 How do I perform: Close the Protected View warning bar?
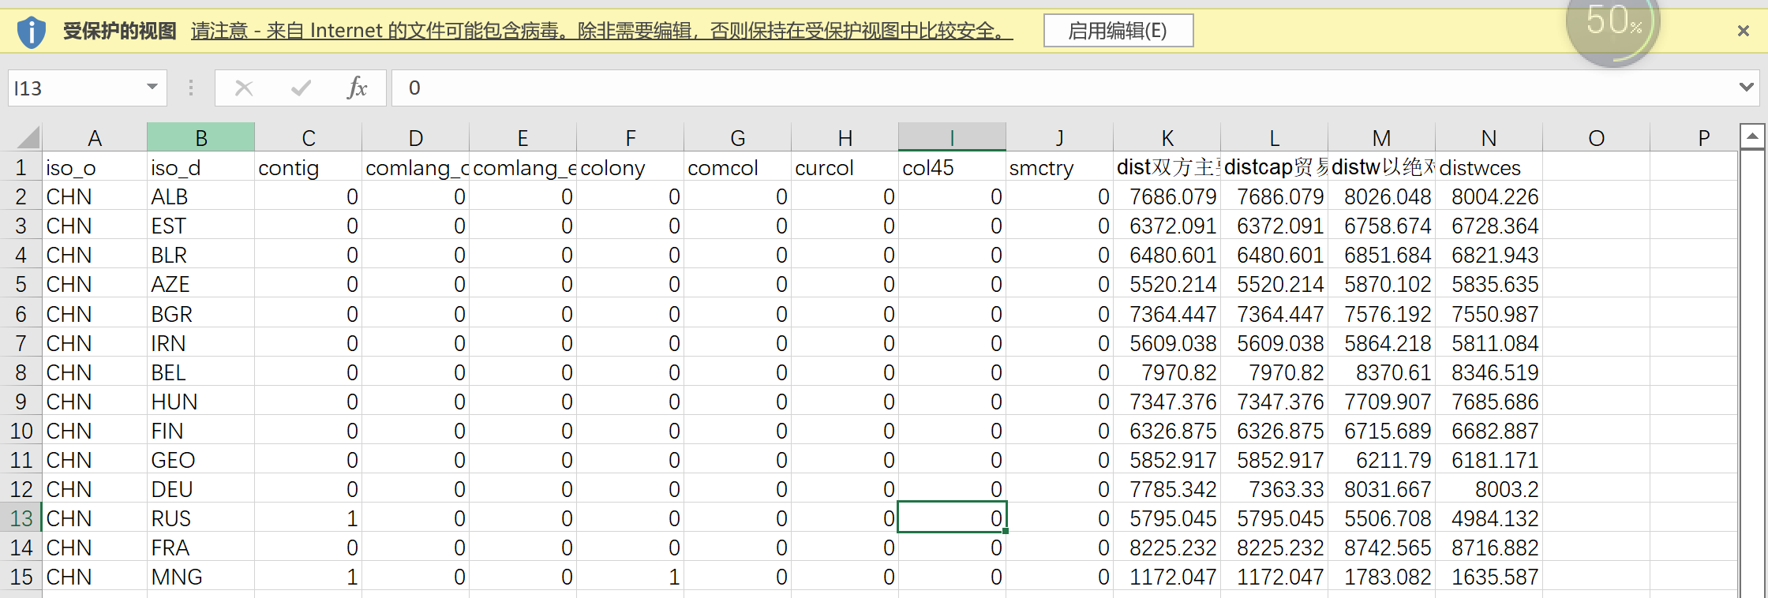1744,31
